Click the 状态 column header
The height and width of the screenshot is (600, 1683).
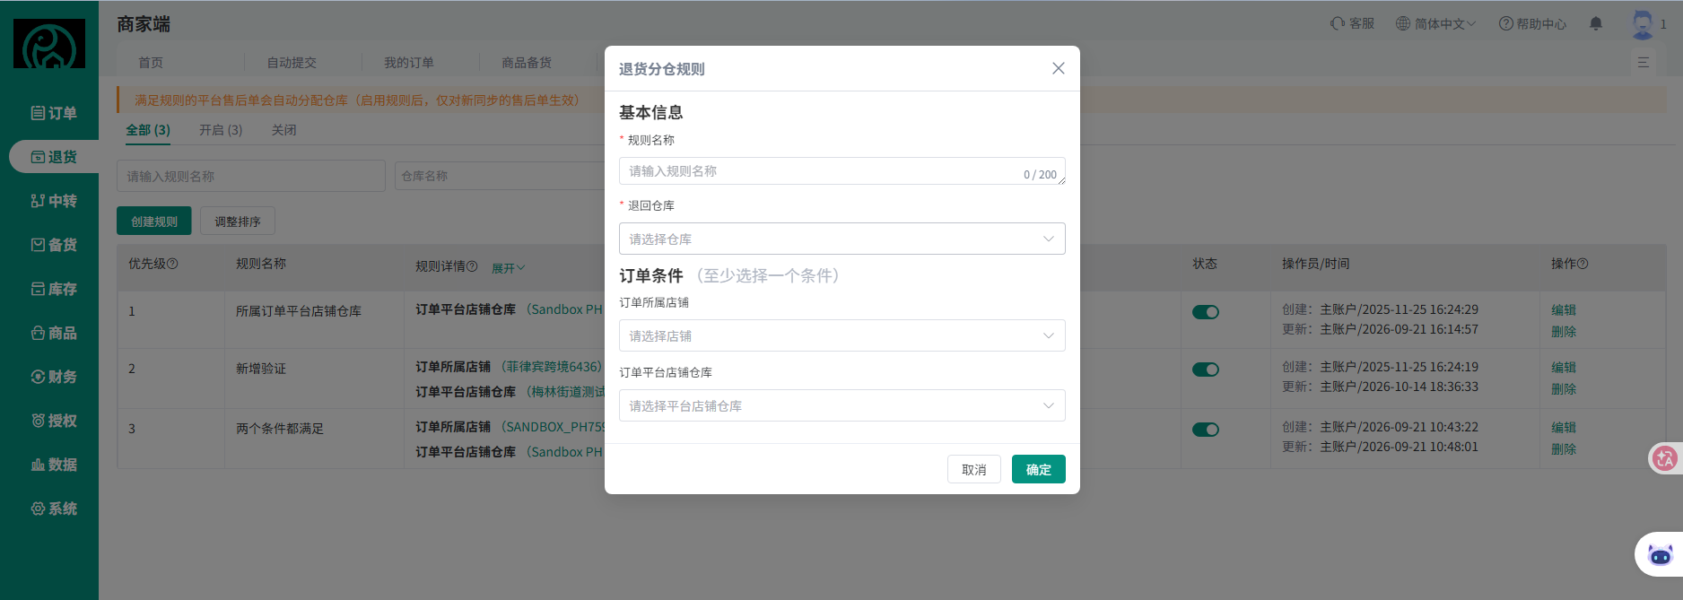coord(1205,264)
